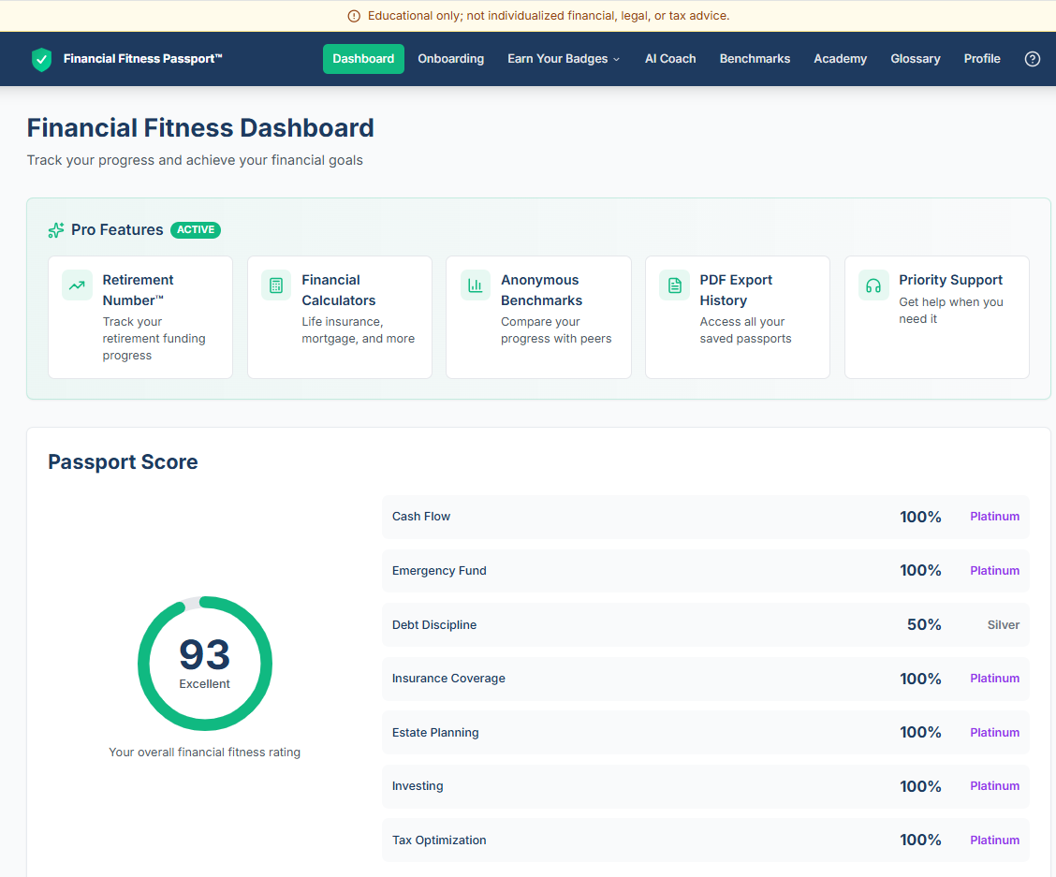The image size is (1056, 877).
Task: Expand the Earn Your Badges dropdown
Action: pos(563,58)
